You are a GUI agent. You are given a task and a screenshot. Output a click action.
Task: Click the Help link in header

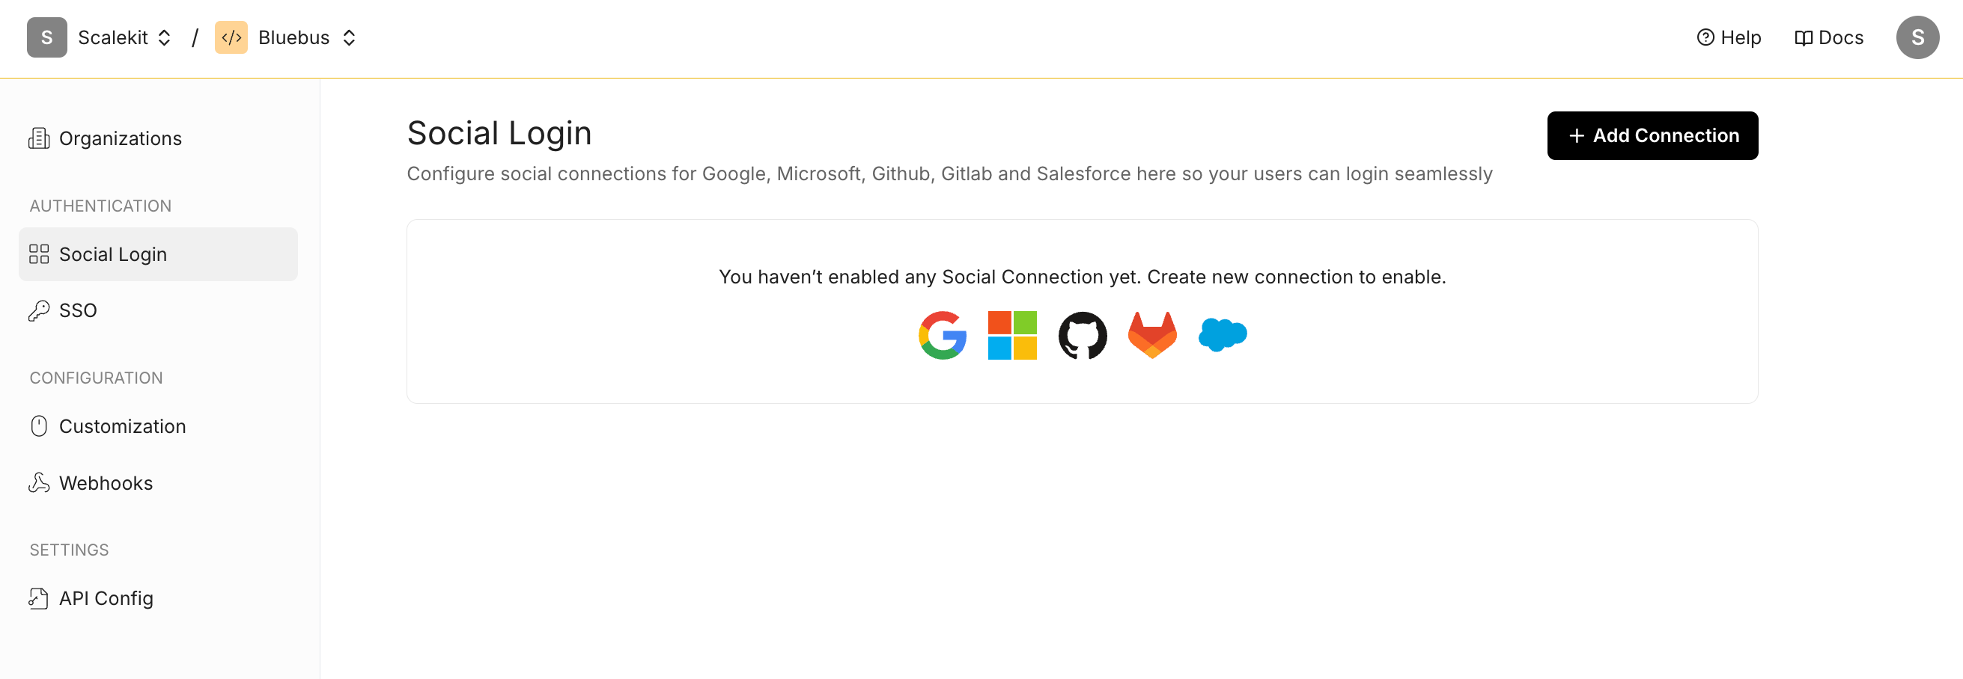[x=1729, y=37]
